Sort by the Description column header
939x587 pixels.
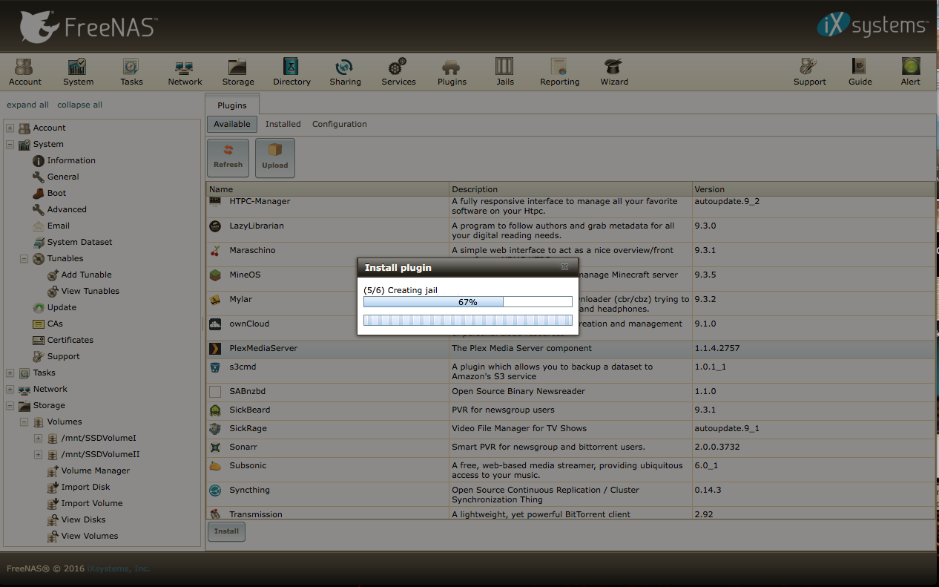point(570,189)
